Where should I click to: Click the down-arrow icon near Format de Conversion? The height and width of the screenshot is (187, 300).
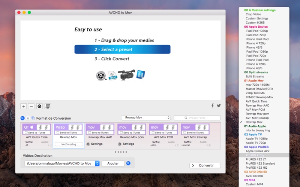pyautogui.click(x=28, y=118)
